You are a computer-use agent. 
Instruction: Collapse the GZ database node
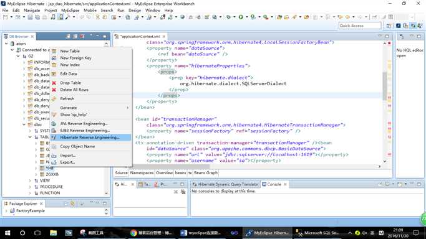pos(18,56)
